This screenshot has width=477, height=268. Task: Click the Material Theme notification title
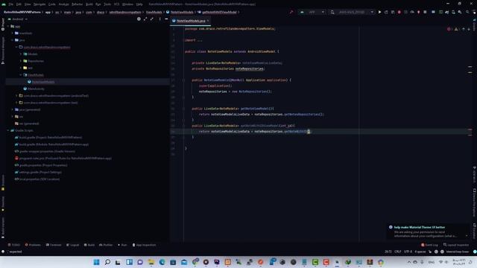click(419, 227)
